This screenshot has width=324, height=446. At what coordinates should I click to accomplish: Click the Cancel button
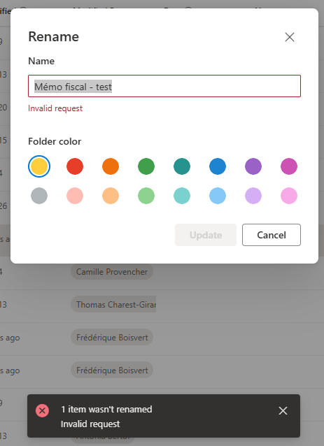tap(272, 235)
